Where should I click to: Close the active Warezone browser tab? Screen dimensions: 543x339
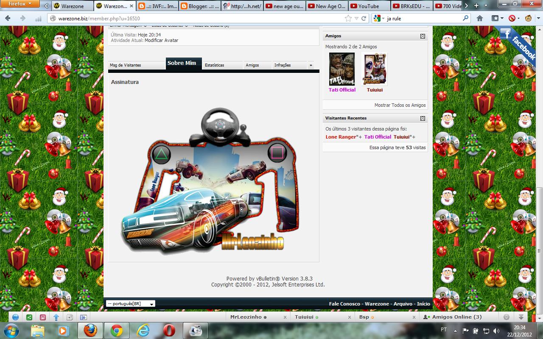(131, 6)
